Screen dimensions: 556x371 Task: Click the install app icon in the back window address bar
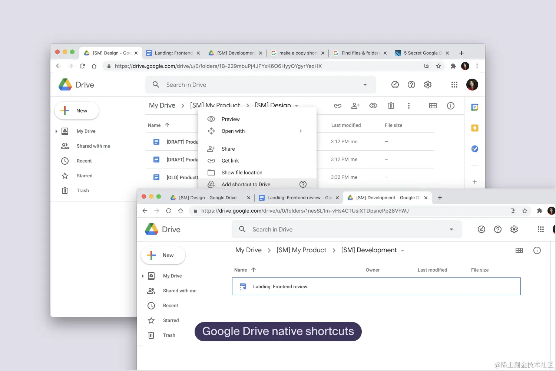(x=427, y=66)
